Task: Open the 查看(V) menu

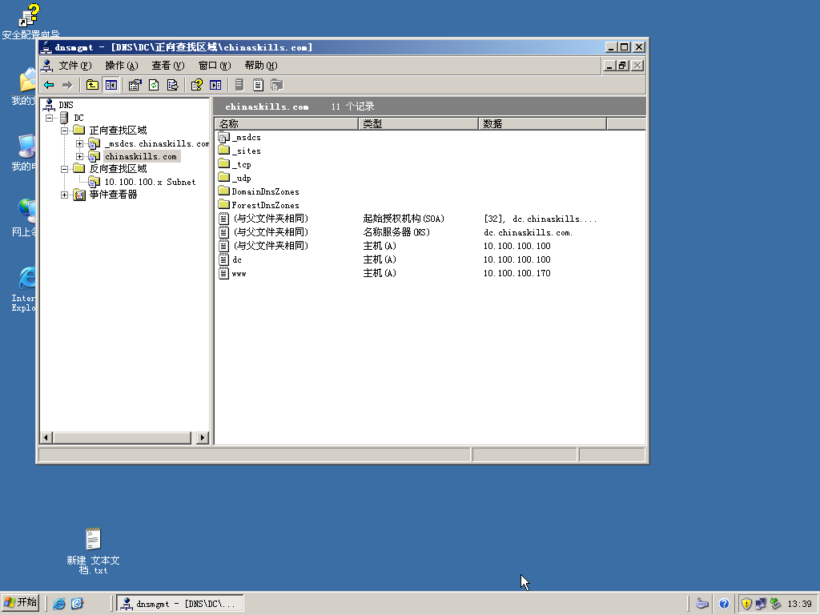Action: (168, 66)
